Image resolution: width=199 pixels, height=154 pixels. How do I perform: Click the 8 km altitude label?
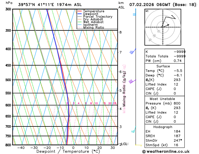121,32
